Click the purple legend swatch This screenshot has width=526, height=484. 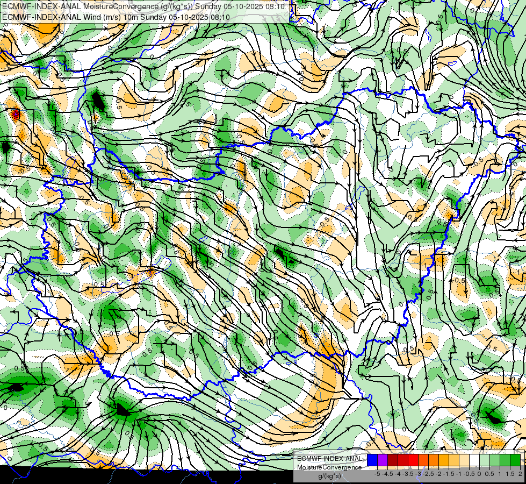pos(383,460)
